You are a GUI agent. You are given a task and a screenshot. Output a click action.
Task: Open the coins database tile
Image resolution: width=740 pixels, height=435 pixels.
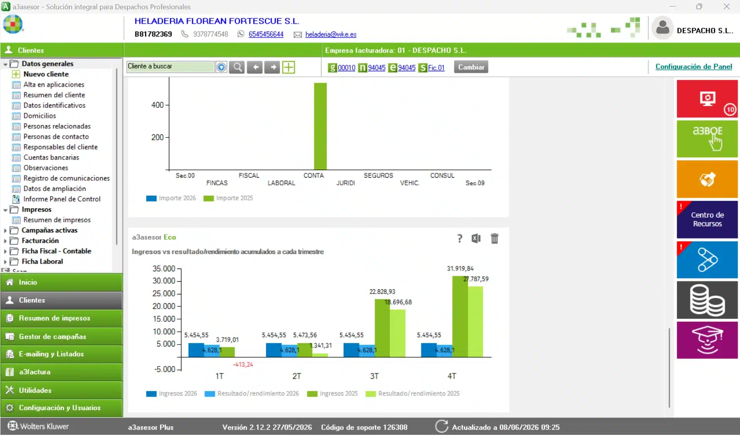[x=707, y=300]
